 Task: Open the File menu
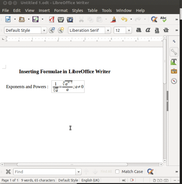(6, 10)
